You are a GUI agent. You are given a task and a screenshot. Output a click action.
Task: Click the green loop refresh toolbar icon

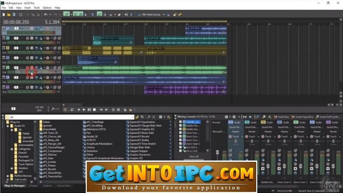[x=100, y=14]
